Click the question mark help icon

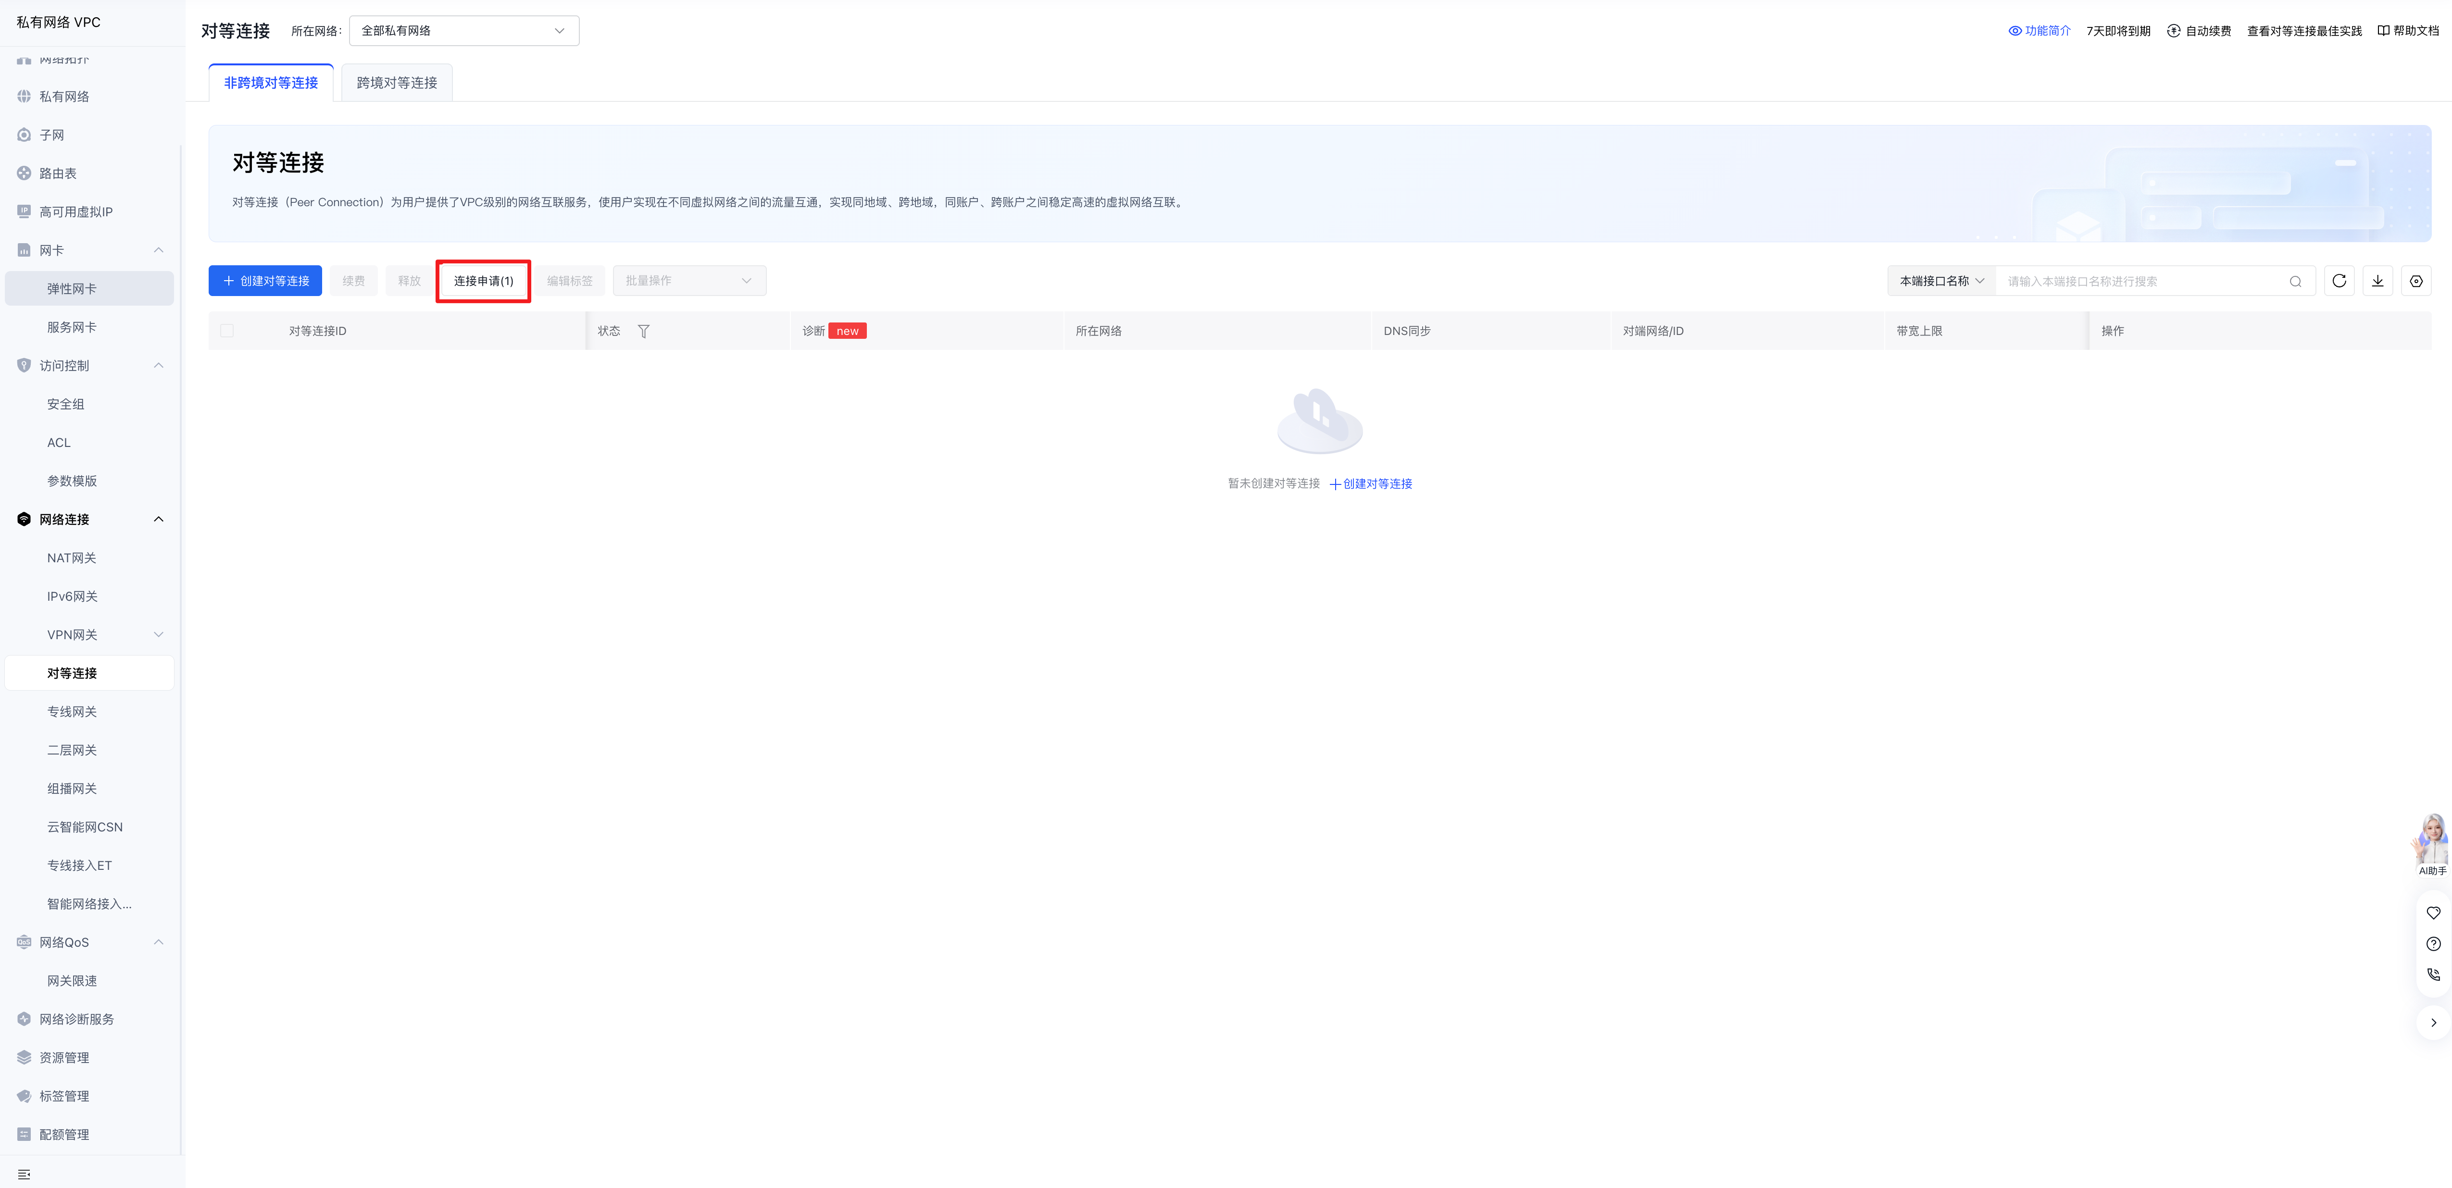(2433, 943)
